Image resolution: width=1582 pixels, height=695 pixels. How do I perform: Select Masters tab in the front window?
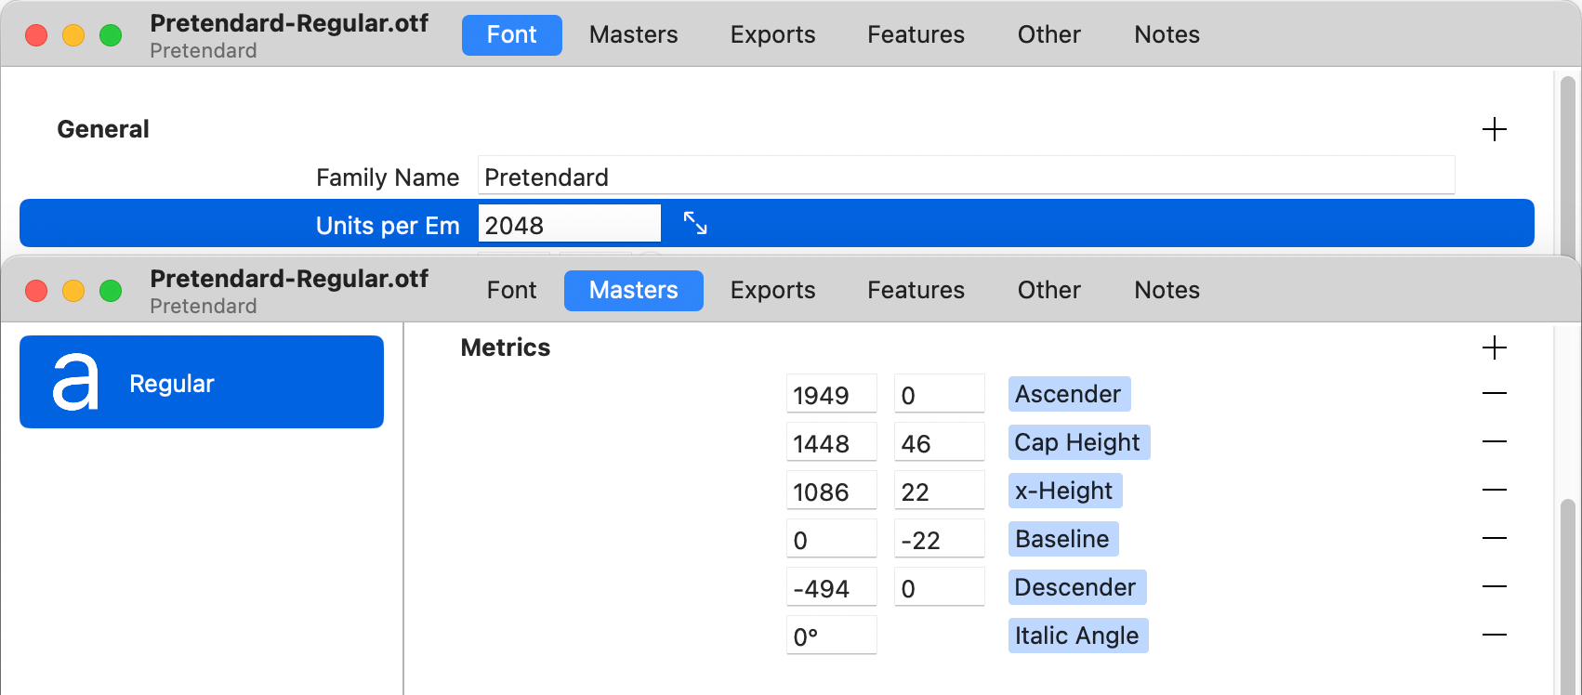pos(634,291)
